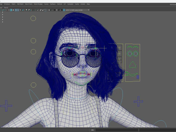Screen dimensions: 176x132
Task: Click the Use Default Material sphere icon
Action: [x=13, y=10]
